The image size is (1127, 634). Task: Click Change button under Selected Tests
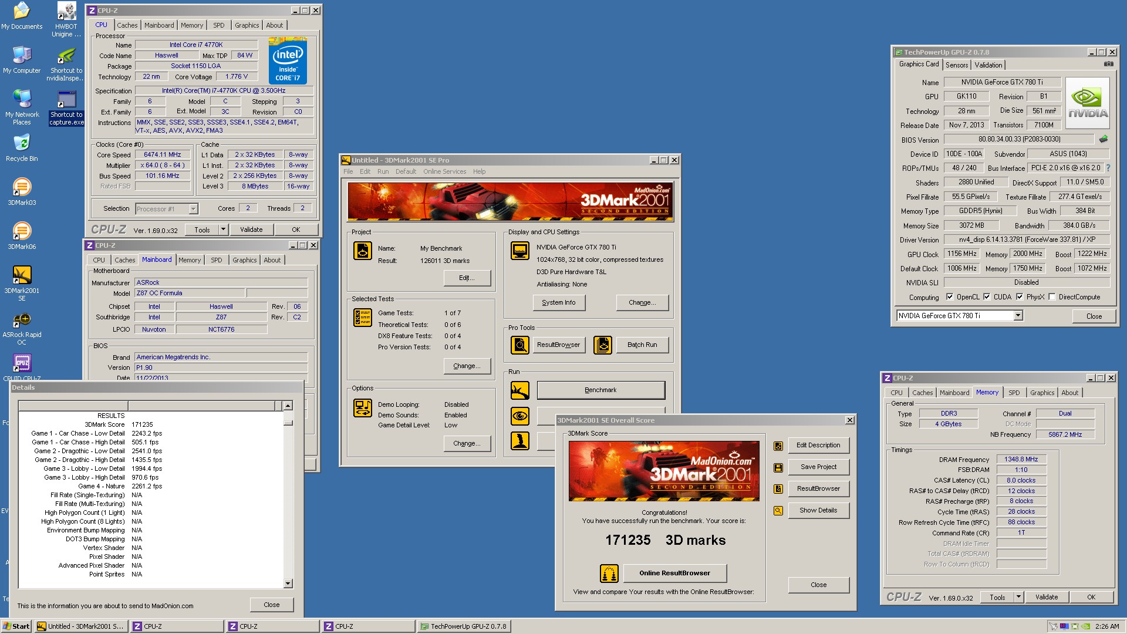[x=467, y=366]
